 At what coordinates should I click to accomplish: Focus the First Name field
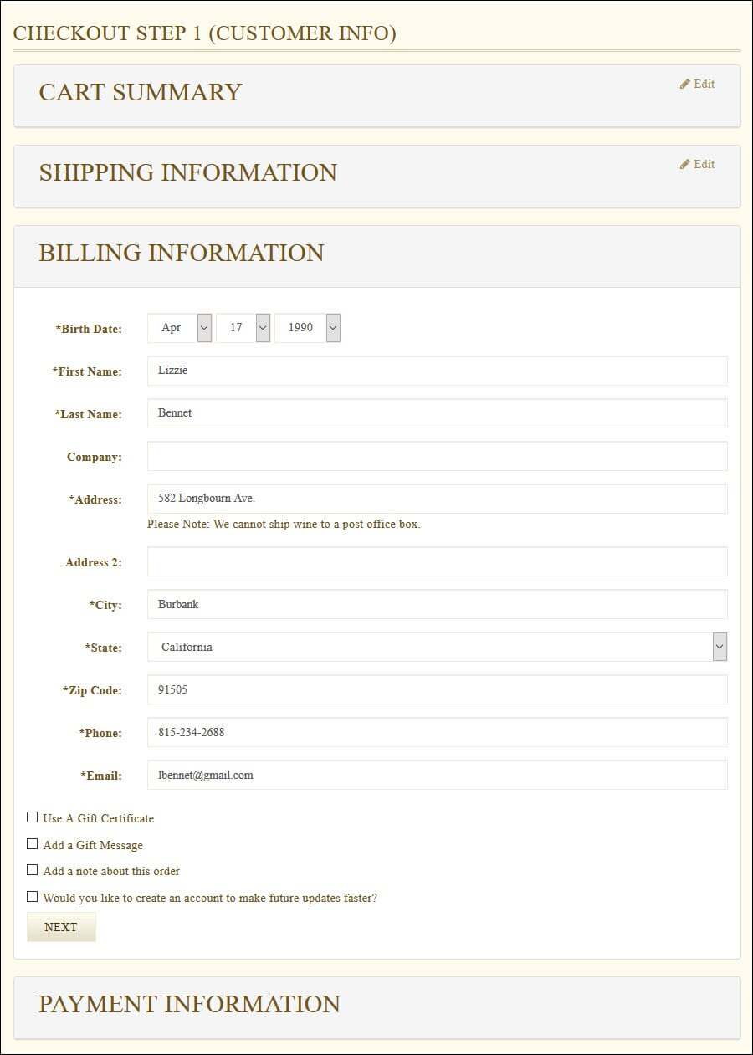point(438,371)
